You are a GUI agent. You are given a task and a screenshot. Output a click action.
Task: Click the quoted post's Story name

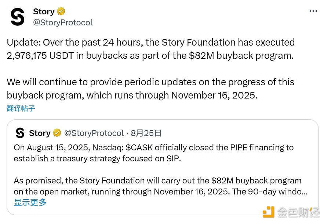tap(40, 133)
